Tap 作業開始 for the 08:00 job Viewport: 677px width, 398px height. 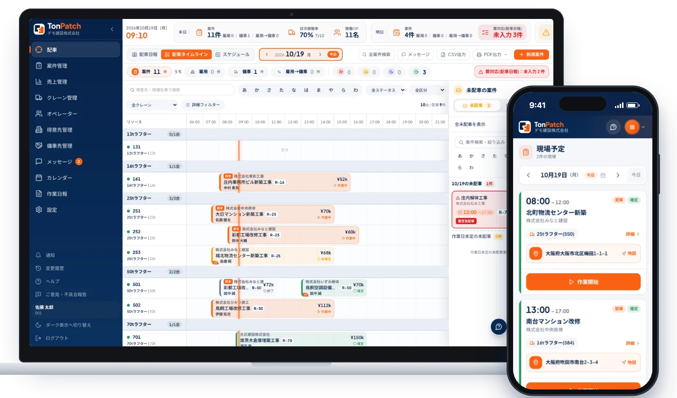[x=583, y=282]
